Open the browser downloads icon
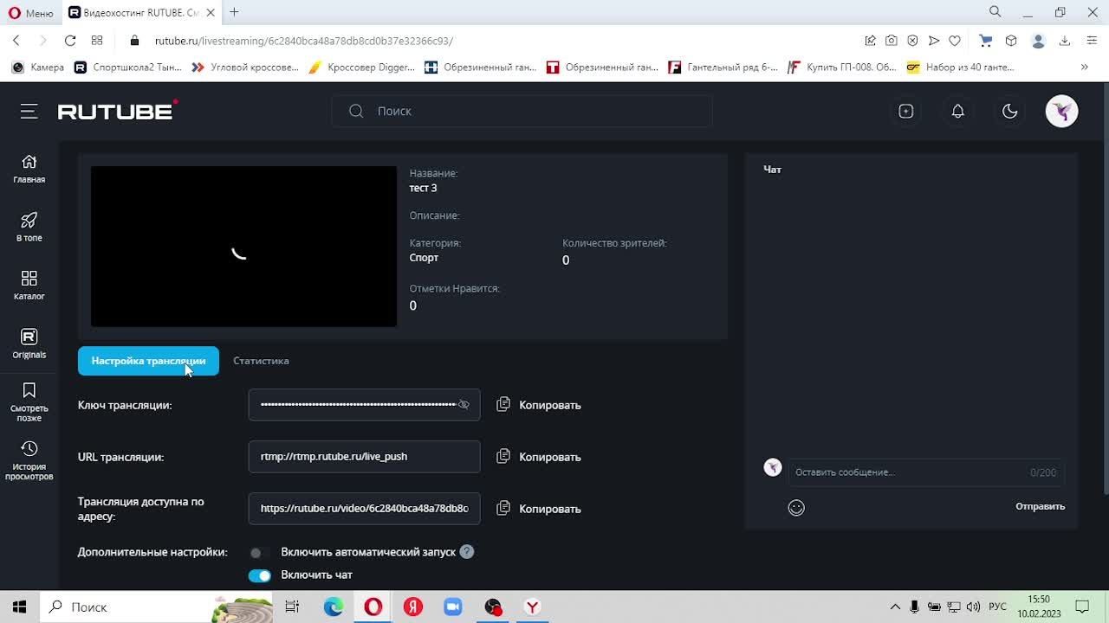This screenshot has height=623, width=1109. point(1065,41)
